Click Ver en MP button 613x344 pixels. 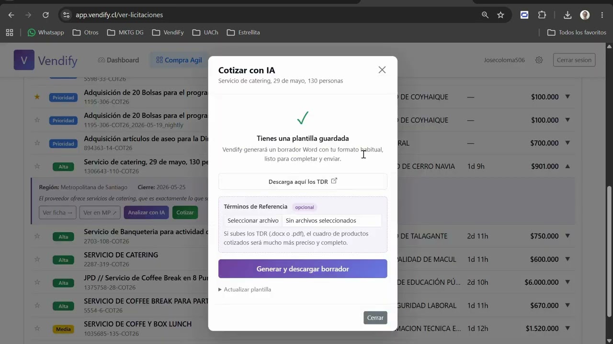click(100, 213)
